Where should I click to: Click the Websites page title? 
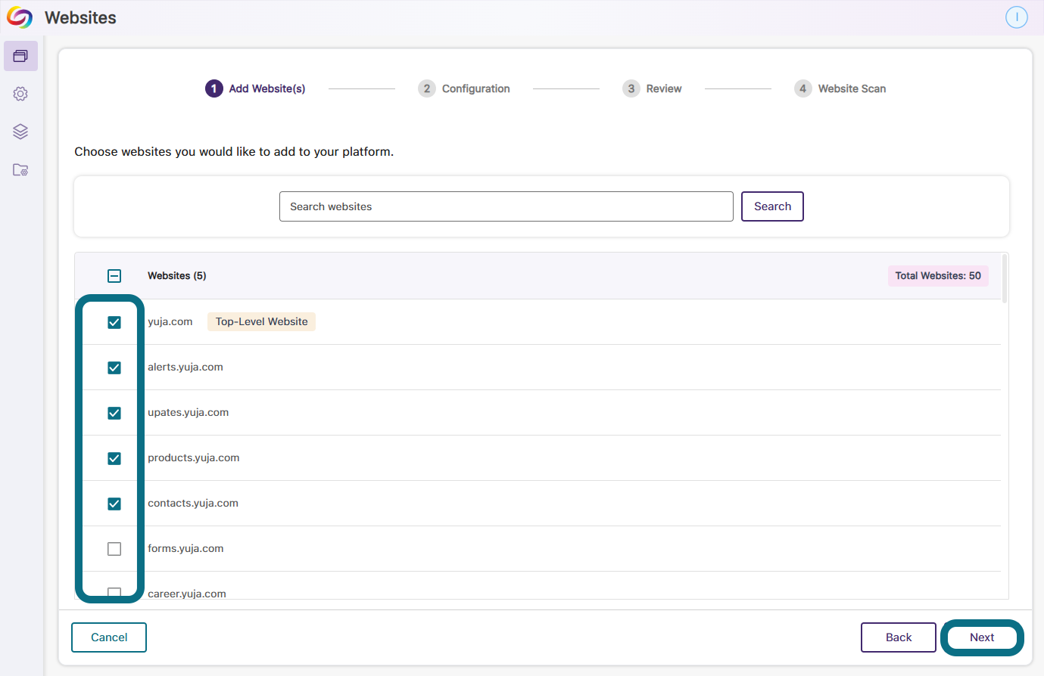click(x=80, y=17)
